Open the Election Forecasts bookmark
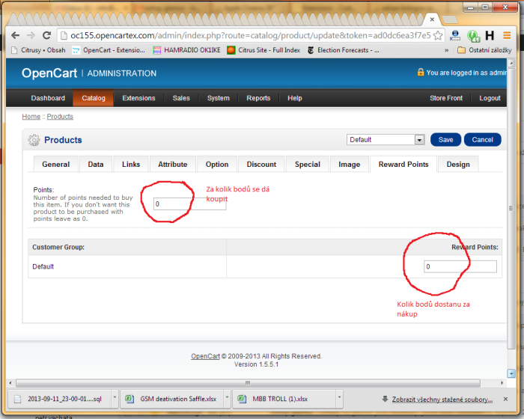This screenshot has width=524, height=419. point(344,50)
